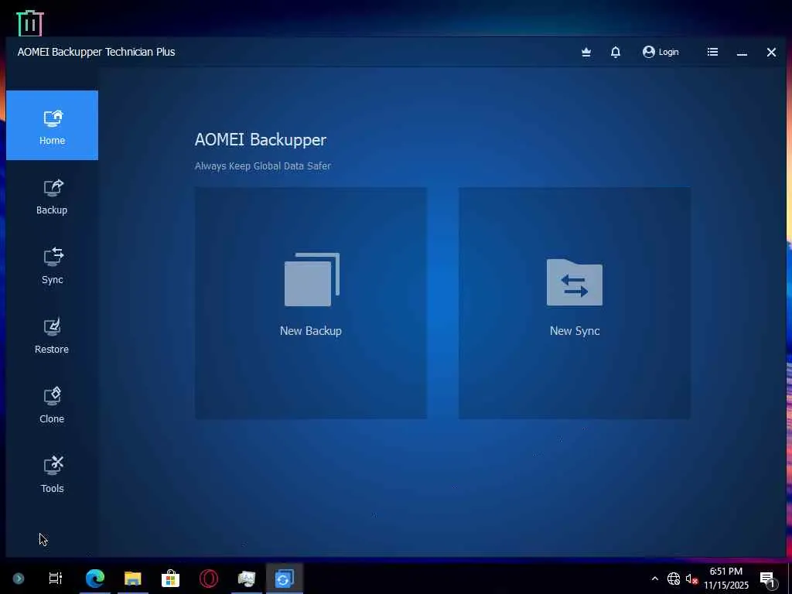Minimize the AOMEI Backupper window
This screenshot has width=792, height=594.
[x=742, y=53]
